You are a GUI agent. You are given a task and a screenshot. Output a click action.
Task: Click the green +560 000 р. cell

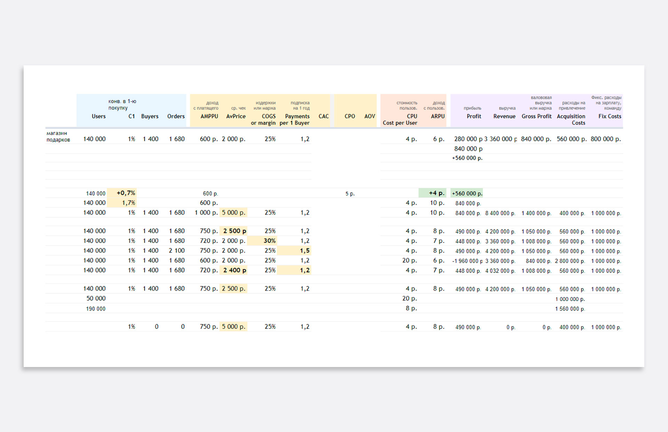(467, 193)
